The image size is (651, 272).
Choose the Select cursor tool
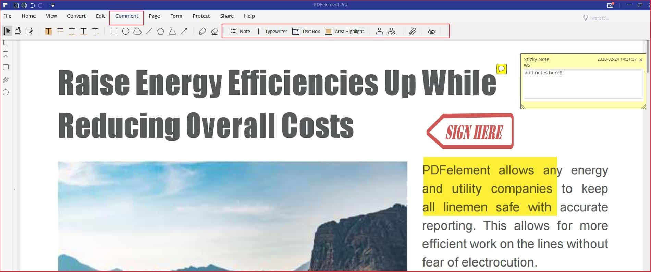point(7,31)
